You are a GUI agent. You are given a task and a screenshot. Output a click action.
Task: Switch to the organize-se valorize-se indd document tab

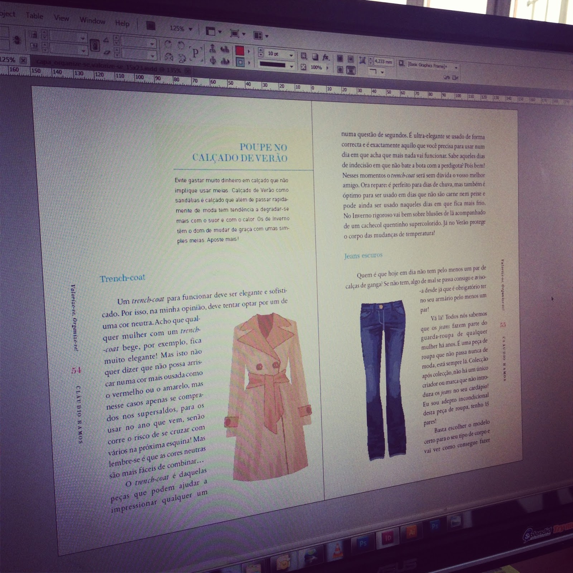[109, 67]
